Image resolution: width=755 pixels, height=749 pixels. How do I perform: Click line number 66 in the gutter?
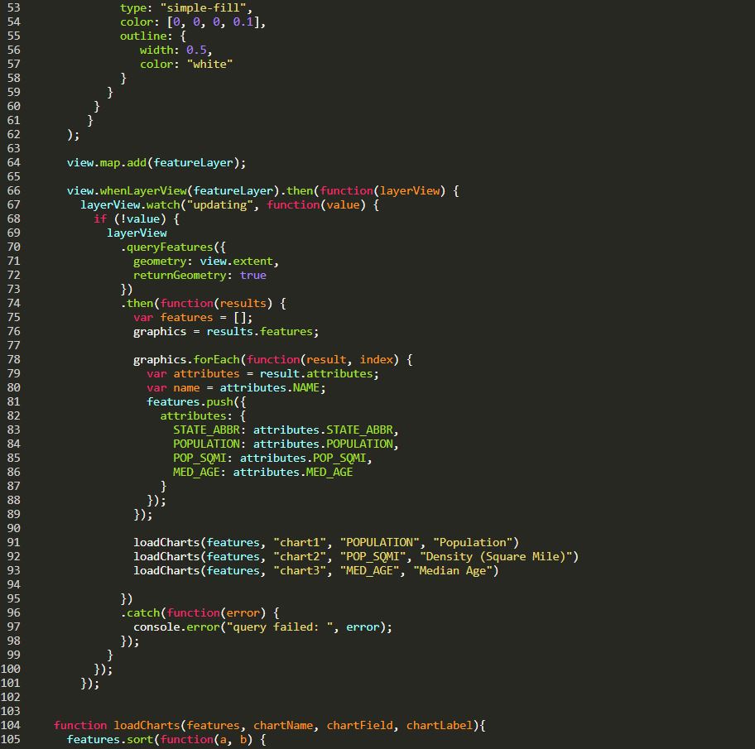tap(13, 191)
